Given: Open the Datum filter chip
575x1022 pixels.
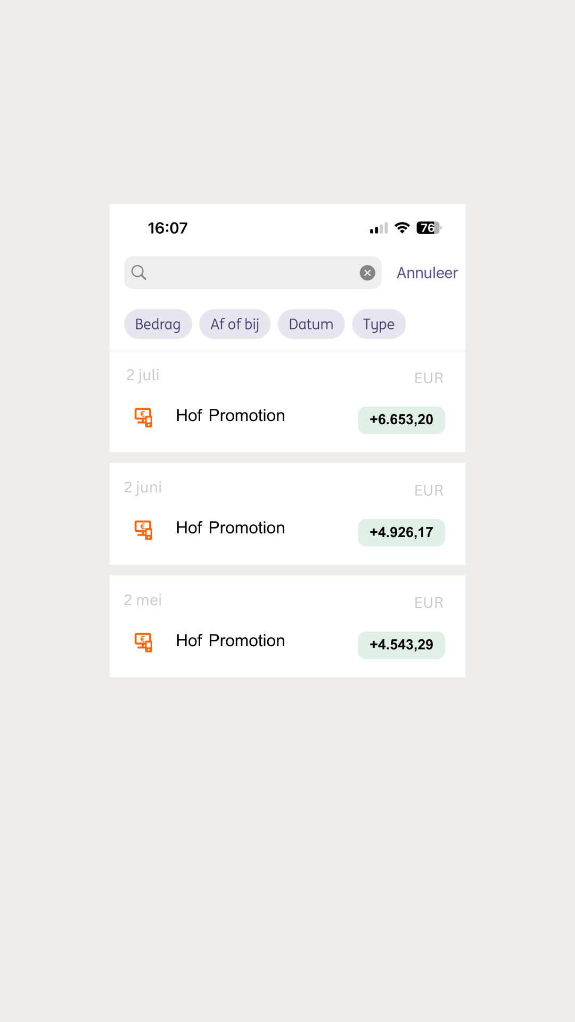Looking at the screenshot, I should (x=311, y=324).
